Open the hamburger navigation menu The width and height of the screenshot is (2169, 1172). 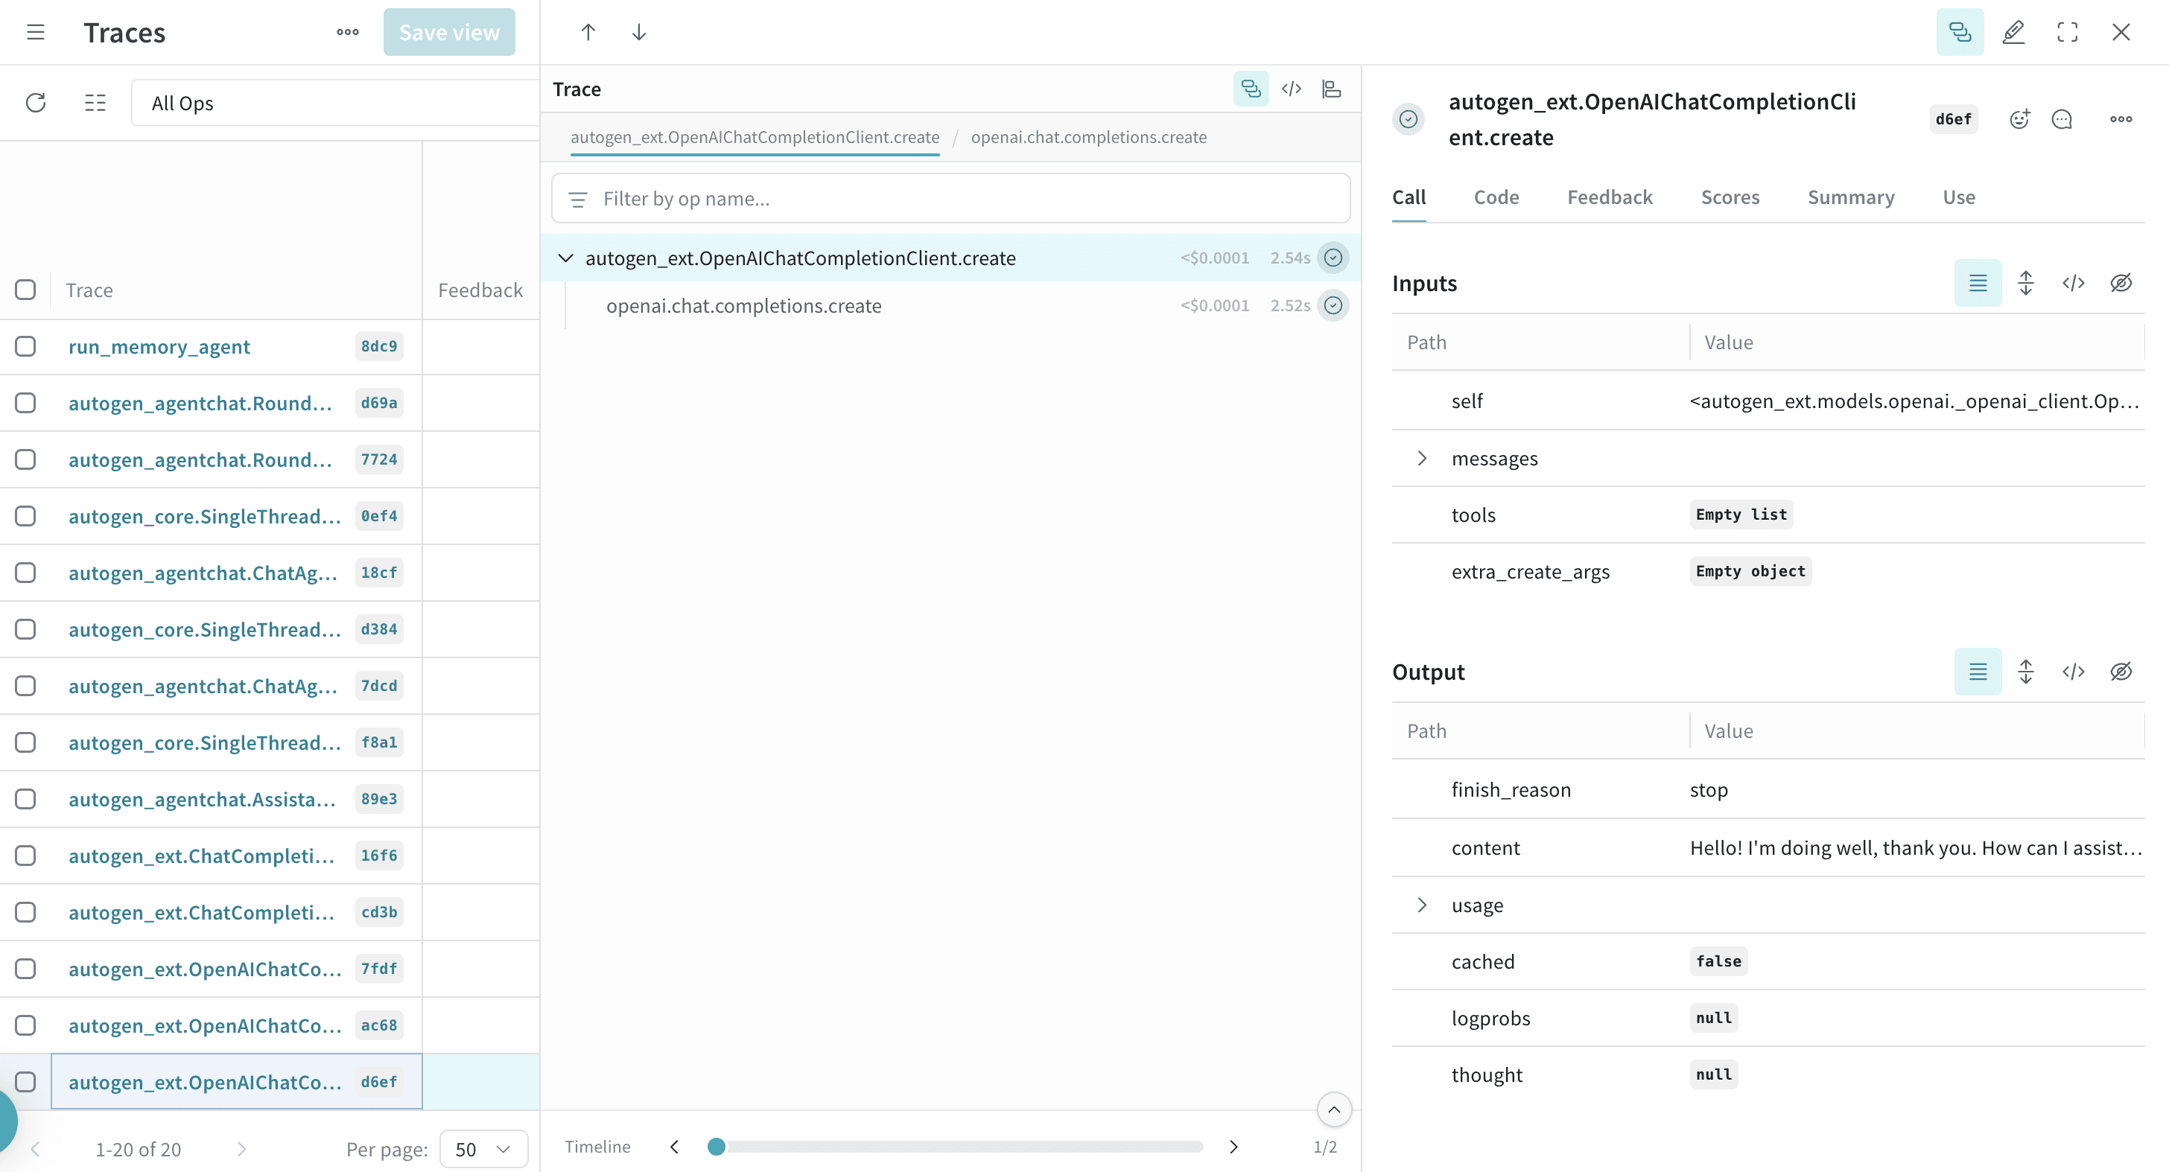coord(35,32)
